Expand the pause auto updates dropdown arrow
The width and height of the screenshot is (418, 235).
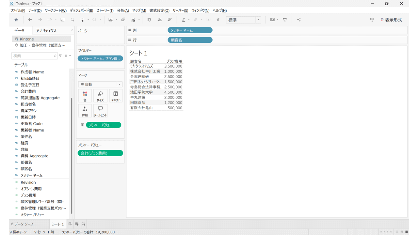88,20
